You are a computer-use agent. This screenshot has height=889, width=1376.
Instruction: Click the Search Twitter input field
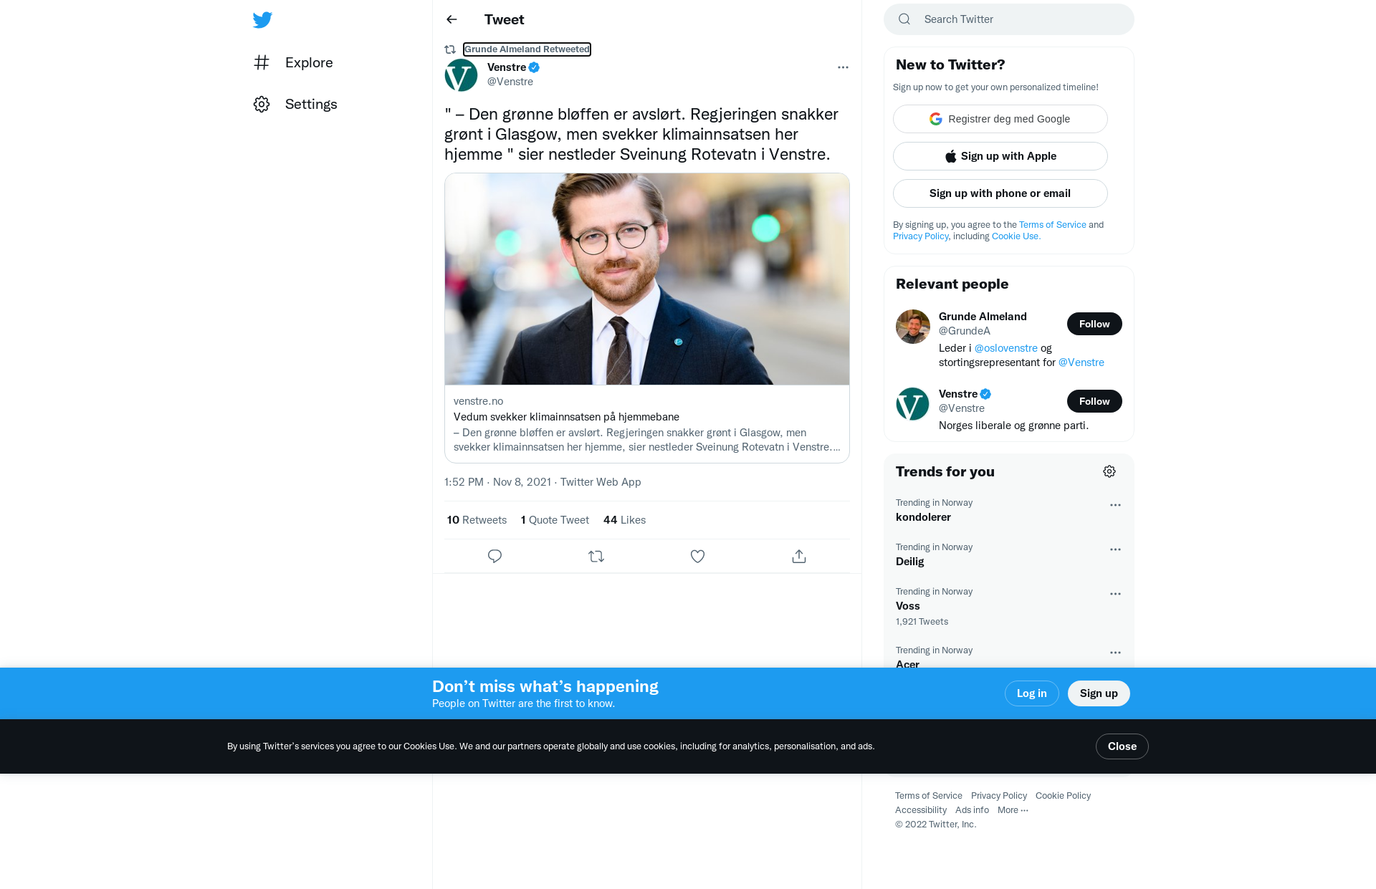[1009, 19]
